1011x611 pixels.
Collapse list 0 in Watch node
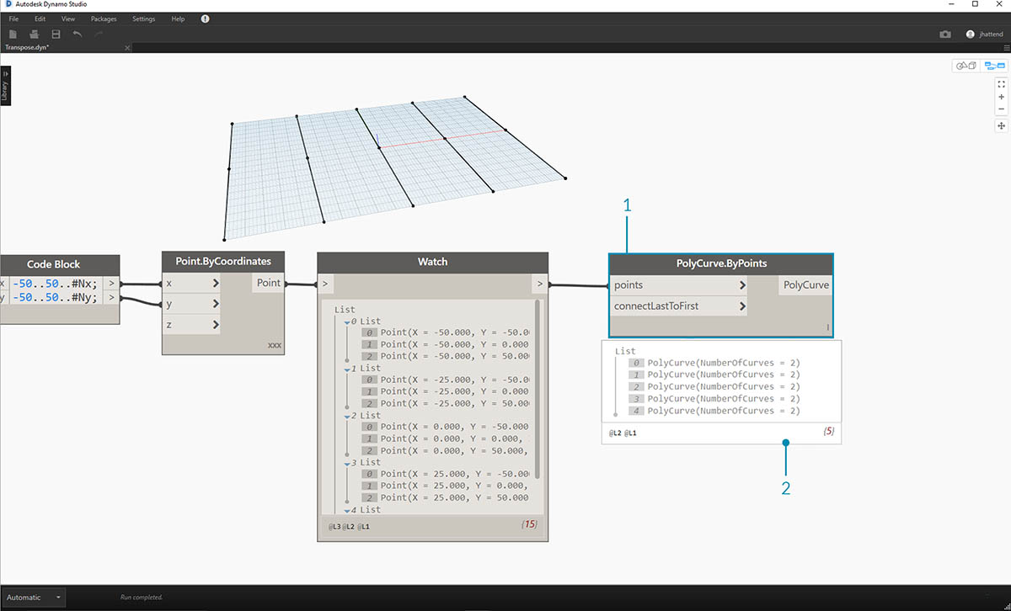pos(345,321)
